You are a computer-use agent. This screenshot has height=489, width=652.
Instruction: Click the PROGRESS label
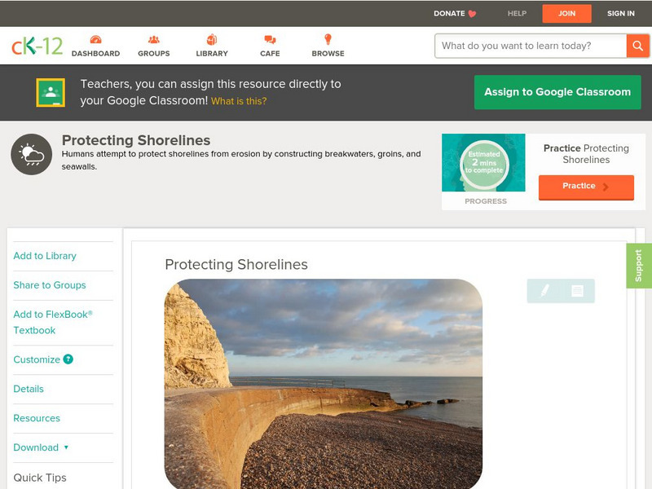[486, 201]
